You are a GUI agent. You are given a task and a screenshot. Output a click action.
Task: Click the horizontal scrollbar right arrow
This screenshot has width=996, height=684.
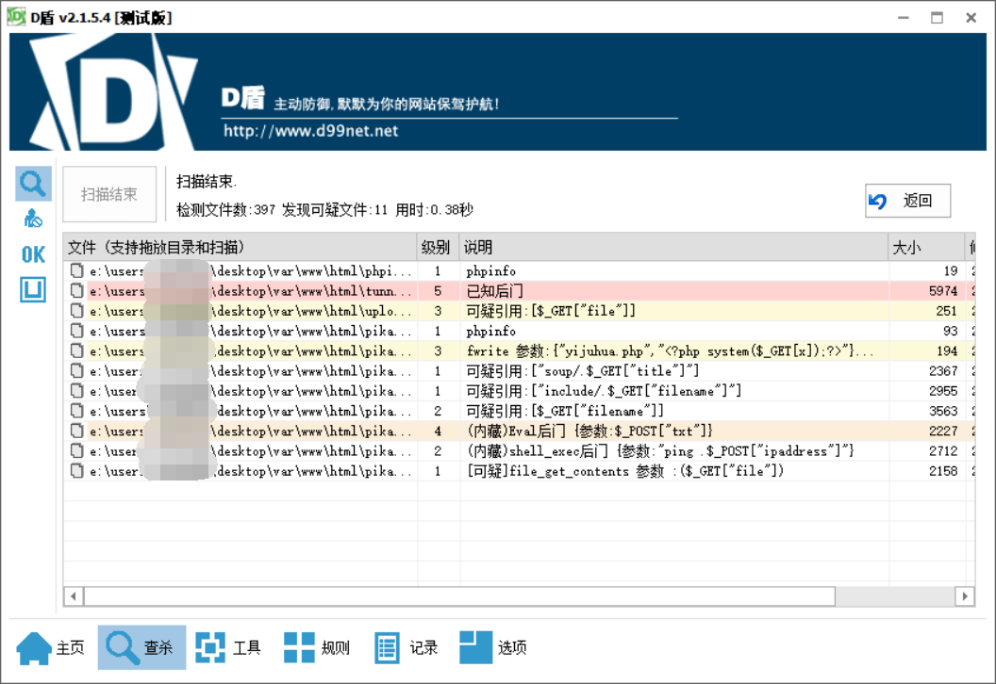pyautogui.click(x=965, y=596)
